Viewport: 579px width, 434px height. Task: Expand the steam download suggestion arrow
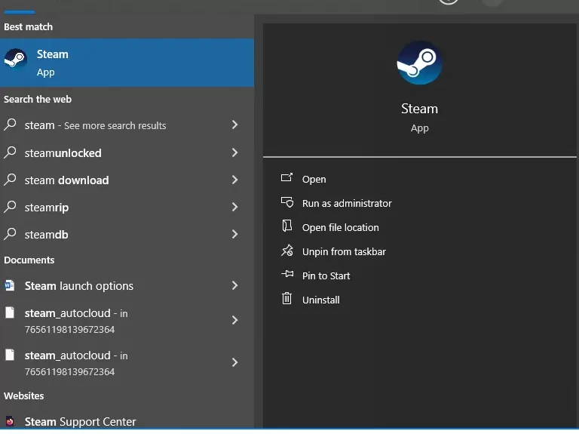pos(235,180)
